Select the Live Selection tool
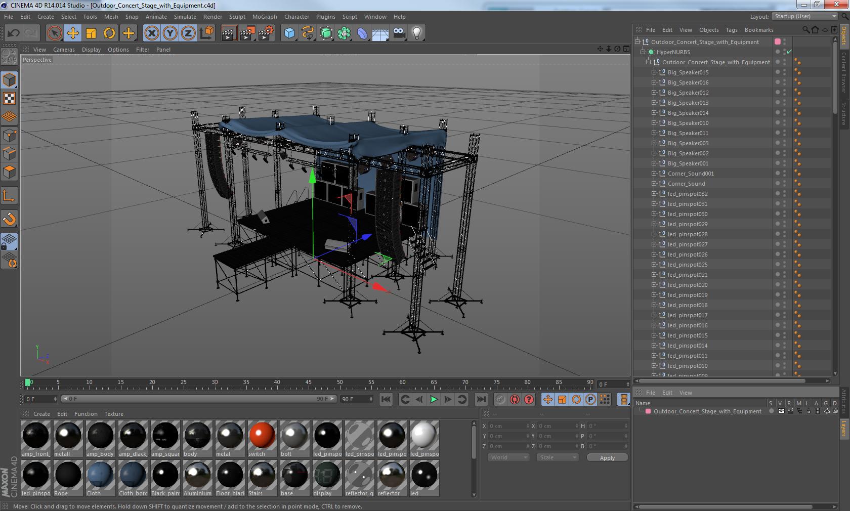Screen dimensions: 850x511 (54, 33)
